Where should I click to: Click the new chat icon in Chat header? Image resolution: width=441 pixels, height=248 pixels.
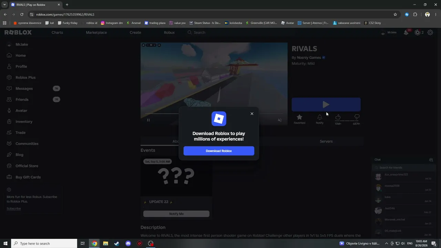pyautogui.click(x=431, y=160)
